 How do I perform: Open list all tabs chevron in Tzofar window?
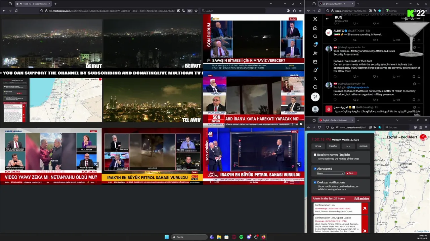[397, 120]
